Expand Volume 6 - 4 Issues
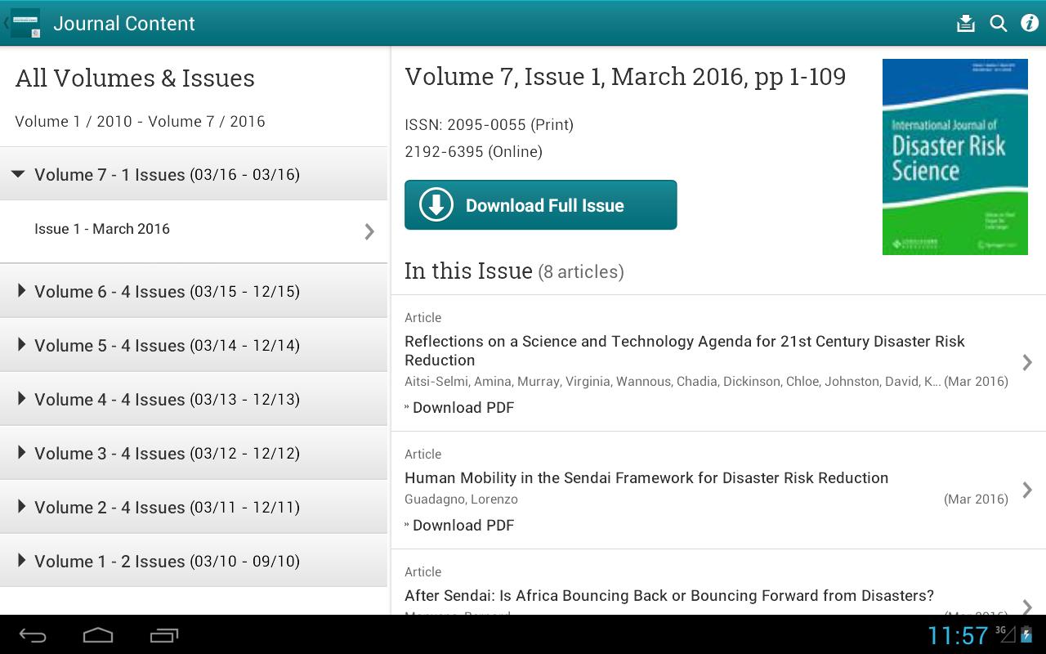This screenshot has width=1046, height=654. tap(194, 291)
